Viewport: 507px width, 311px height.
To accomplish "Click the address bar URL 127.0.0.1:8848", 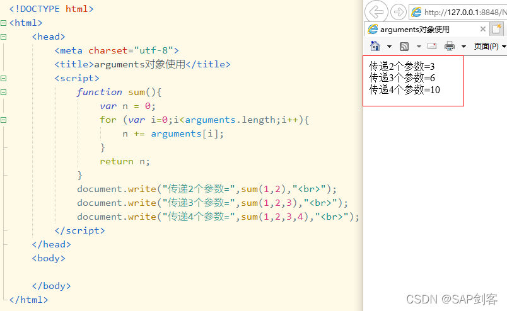I will click(x=465, y=12).
